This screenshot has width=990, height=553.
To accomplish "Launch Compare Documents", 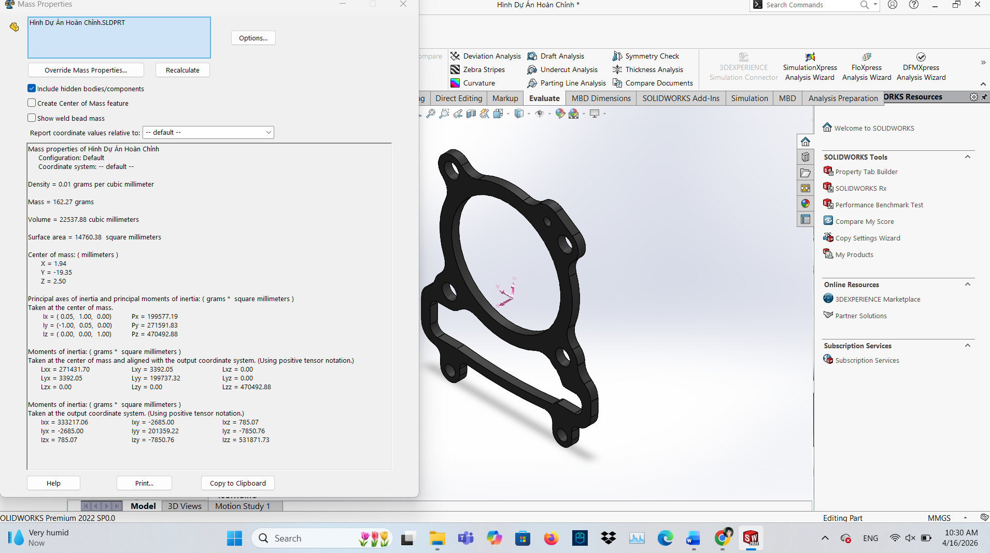I will point(653,83).
